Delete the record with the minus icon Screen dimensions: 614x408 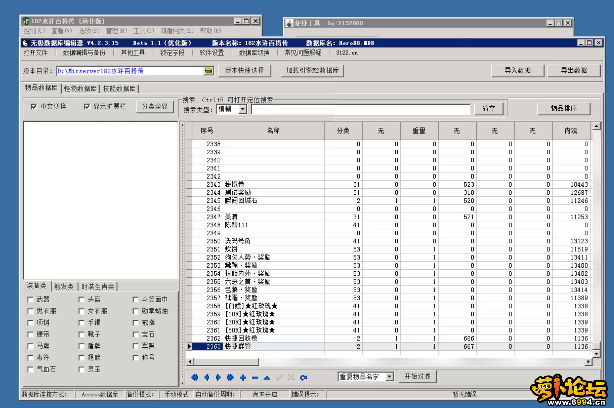[x=255, y=378]
